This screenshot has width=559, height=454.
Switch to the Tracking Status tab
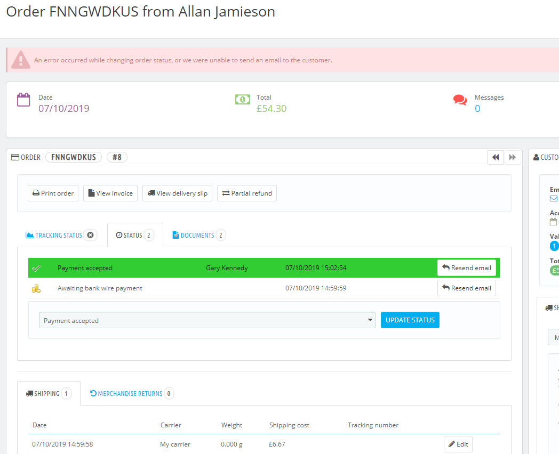pyautogui.click(x=59, y=235)
